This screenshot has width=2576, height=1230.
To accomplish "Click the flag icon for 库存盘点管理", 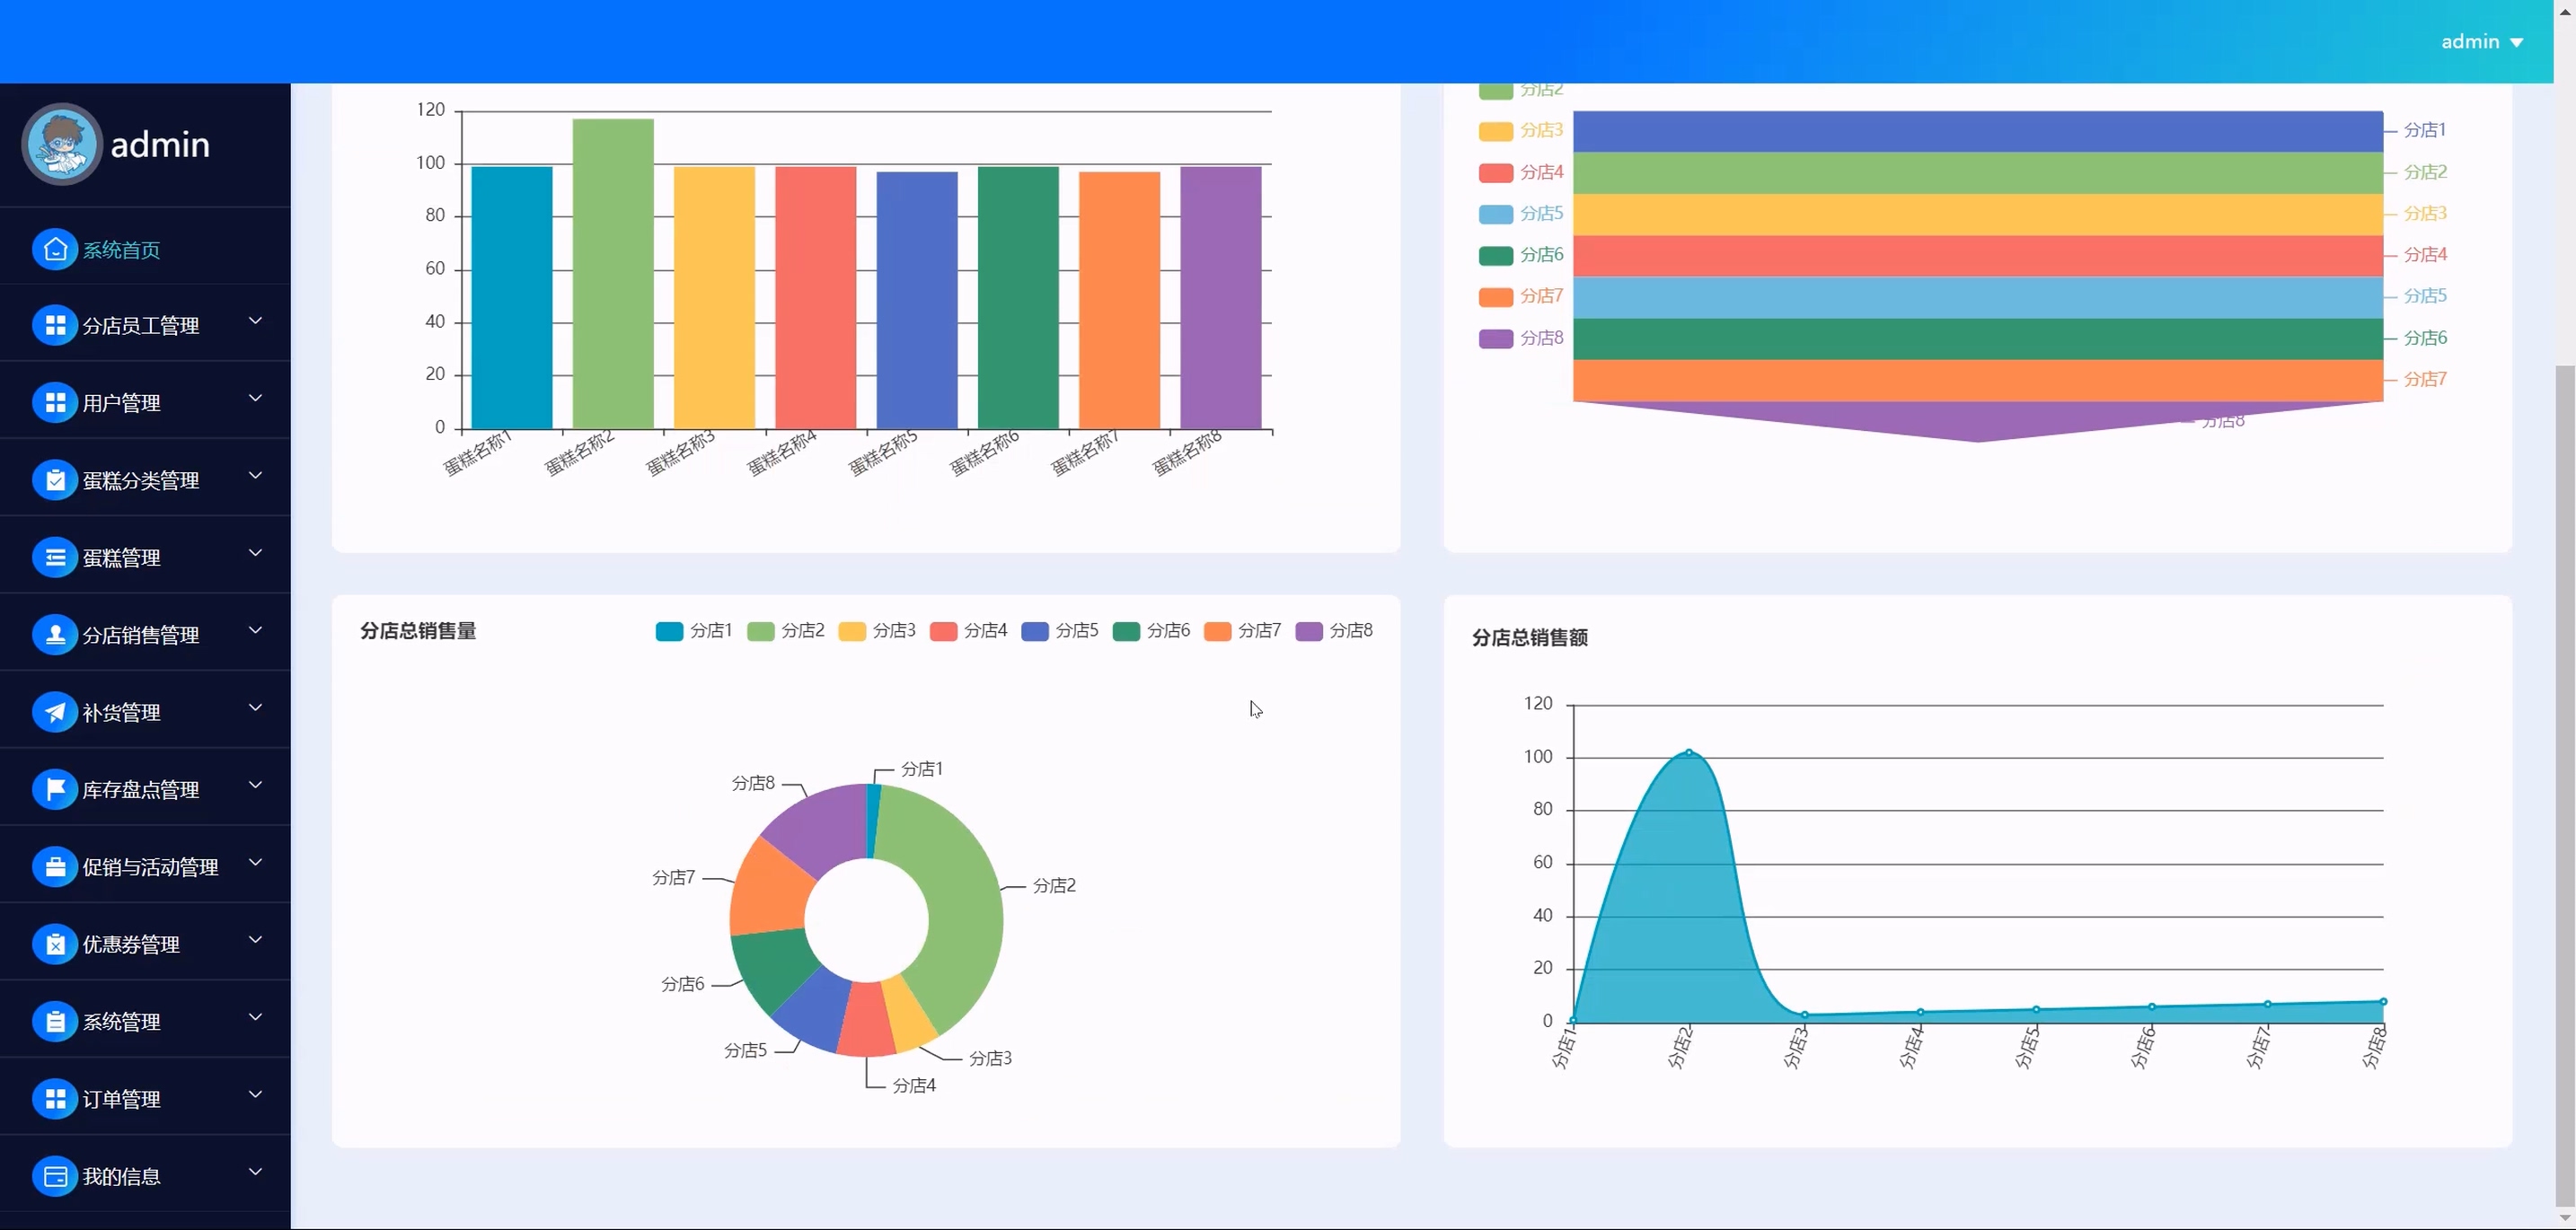I will tap(55, 789).
